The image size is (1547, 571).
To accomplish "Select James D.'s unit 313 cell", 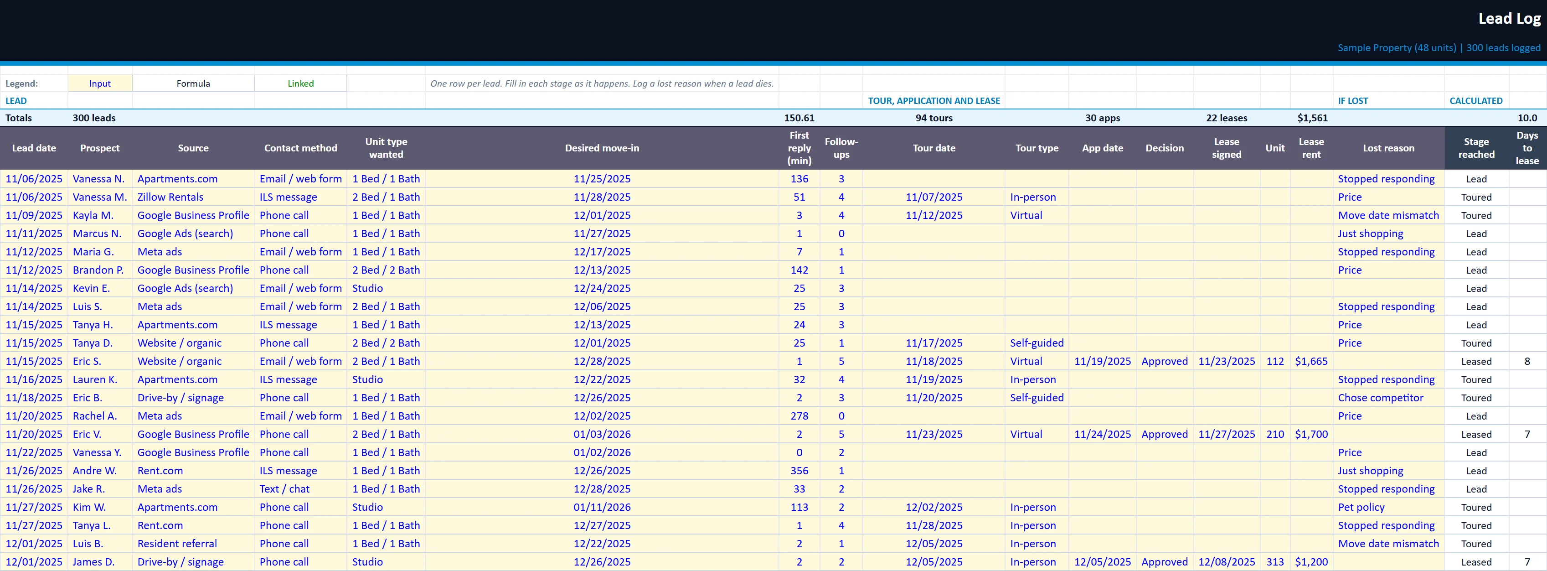I will coord(1275,561).
